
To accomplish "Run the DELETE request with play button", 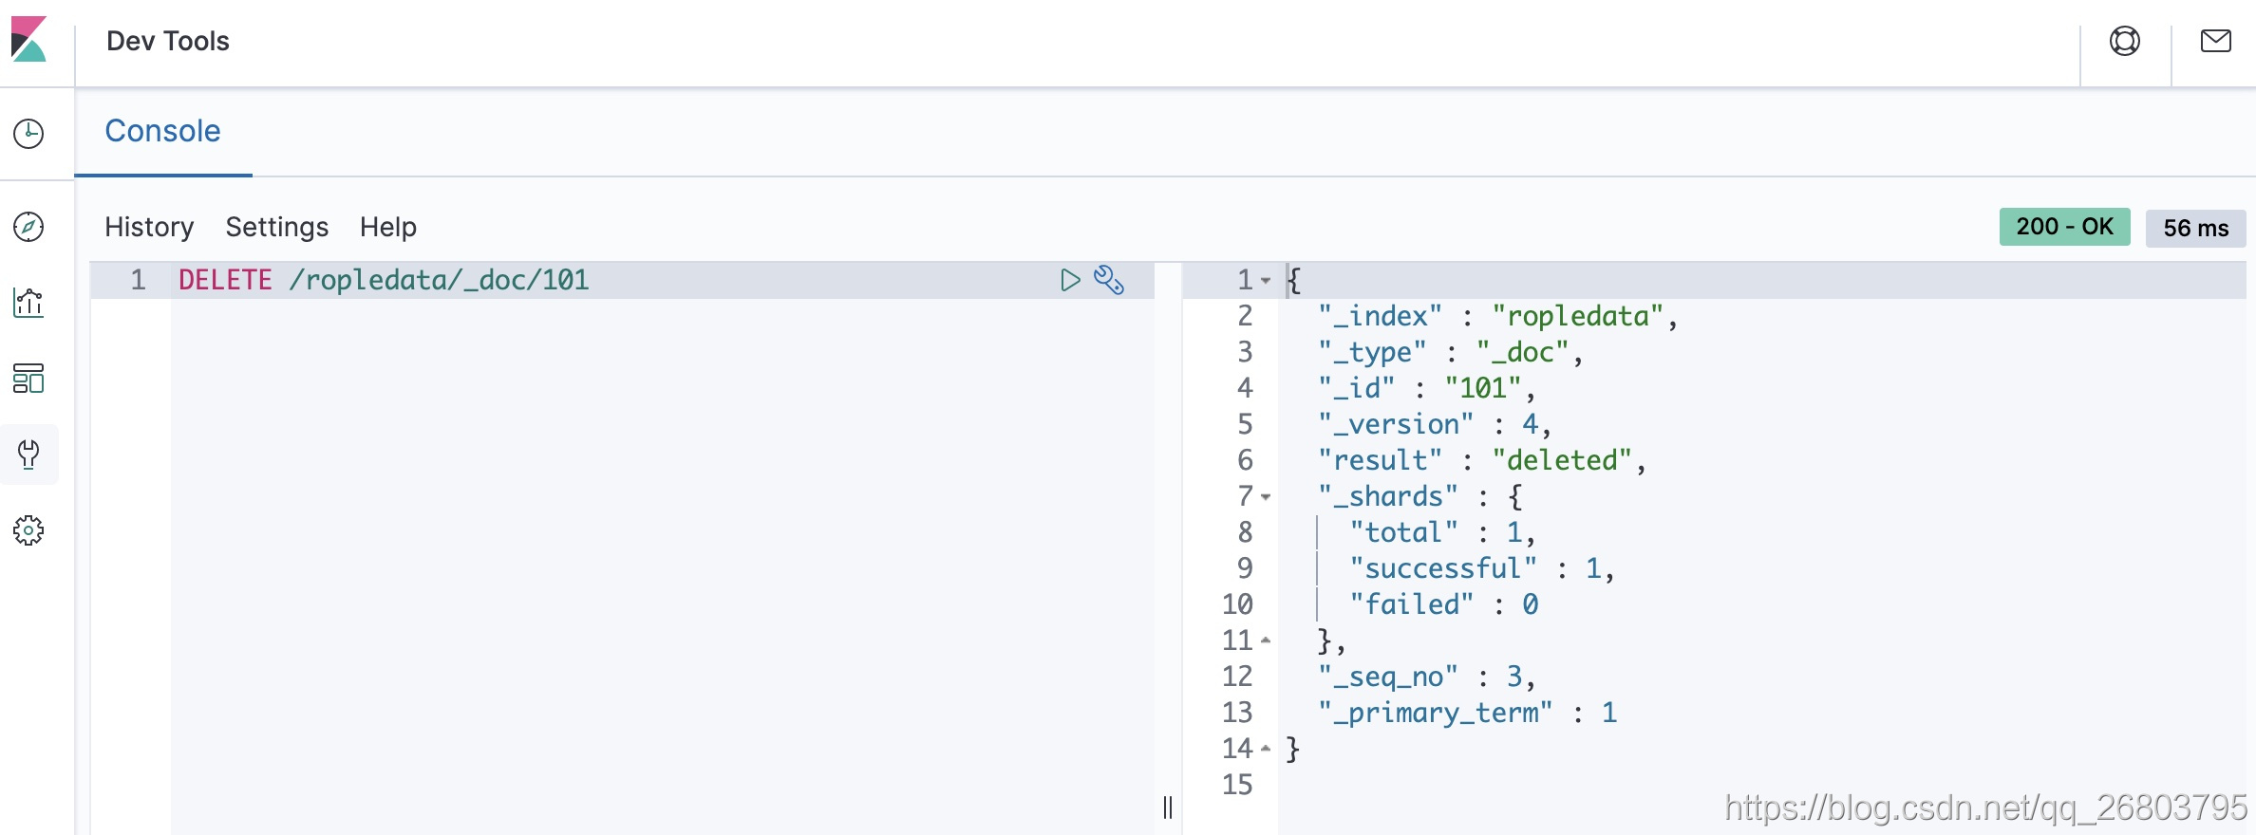I will point(1070,280).
